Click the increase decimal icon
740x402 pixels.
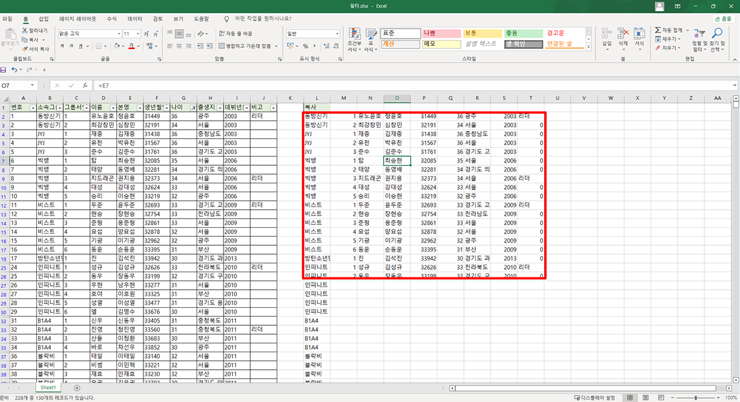(326, 46)
